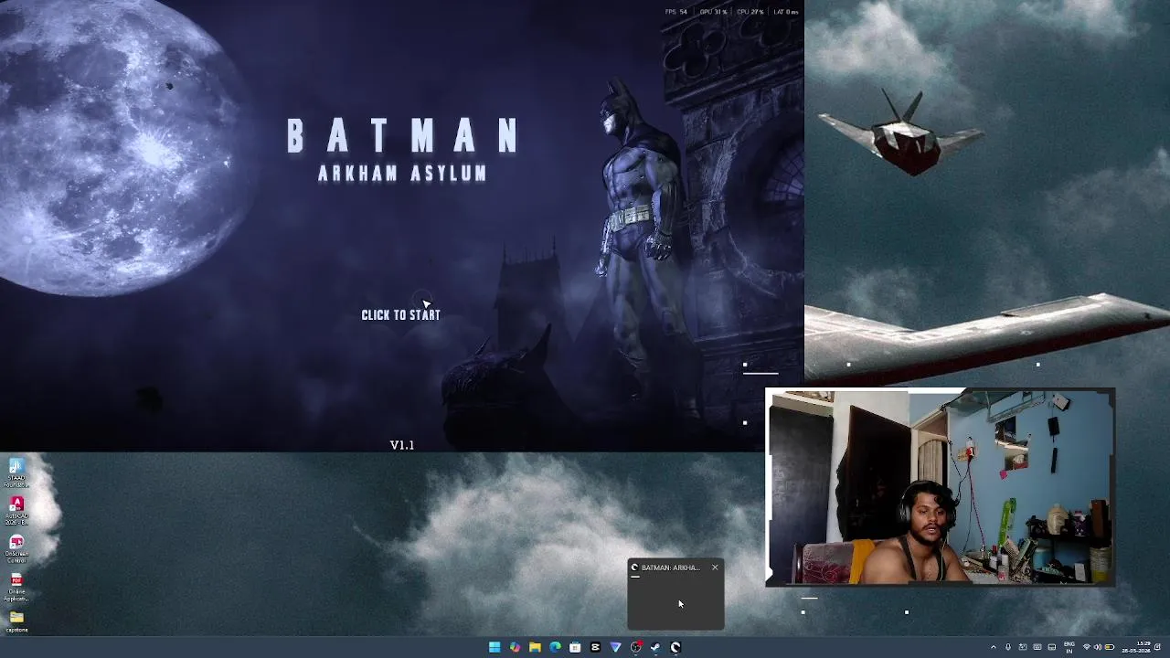Select the Batman game taskbar icon
Image resolution: width=1170 pixels, height=658 pixels.
675,647
